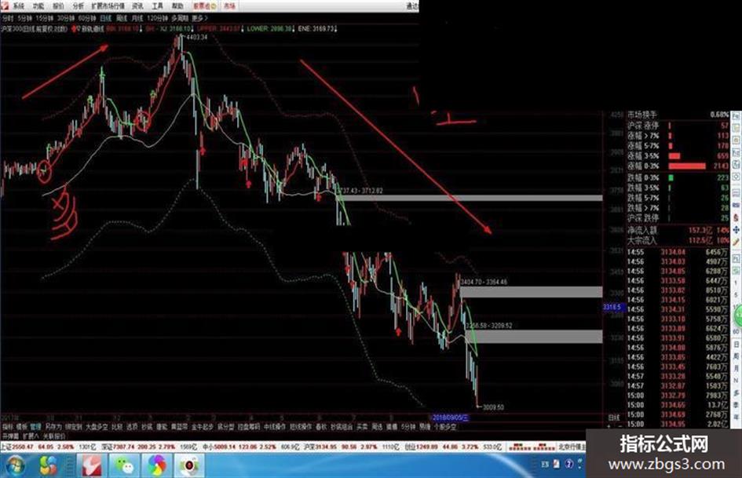Select the 多周期 tab
742x478 pixels.
(x=180, y=19)
